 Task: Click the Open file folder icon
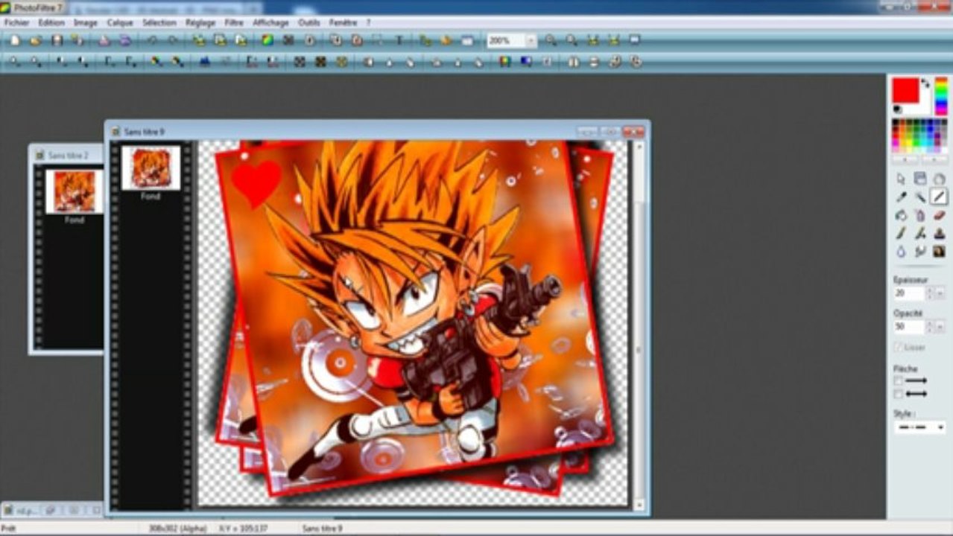(35, 40)
